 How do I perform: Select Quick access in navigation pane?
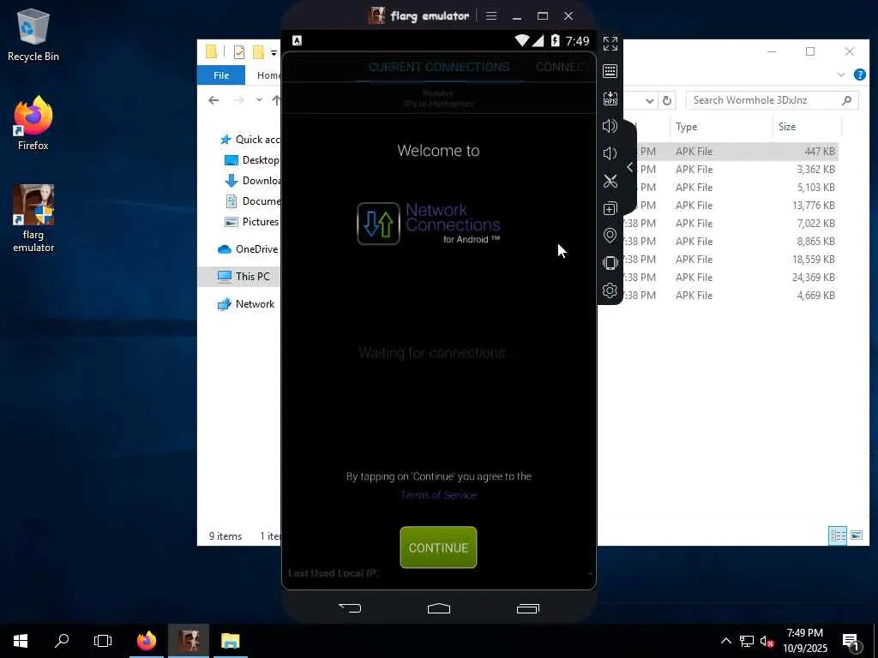(x=250, y=140)
